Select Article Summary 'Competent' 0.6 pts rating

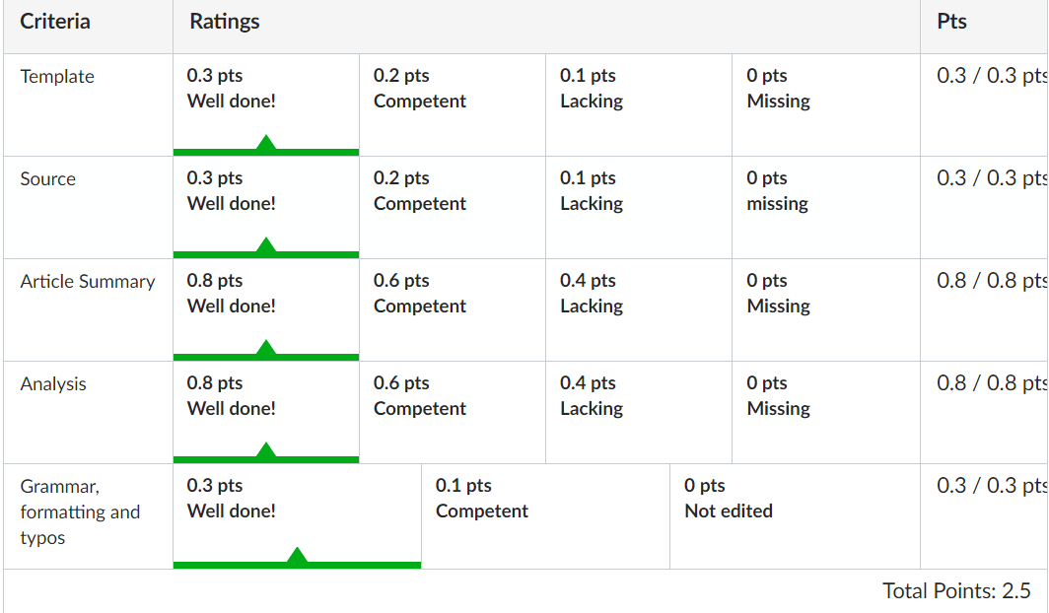pyautogui.click(x=453, y=310)
